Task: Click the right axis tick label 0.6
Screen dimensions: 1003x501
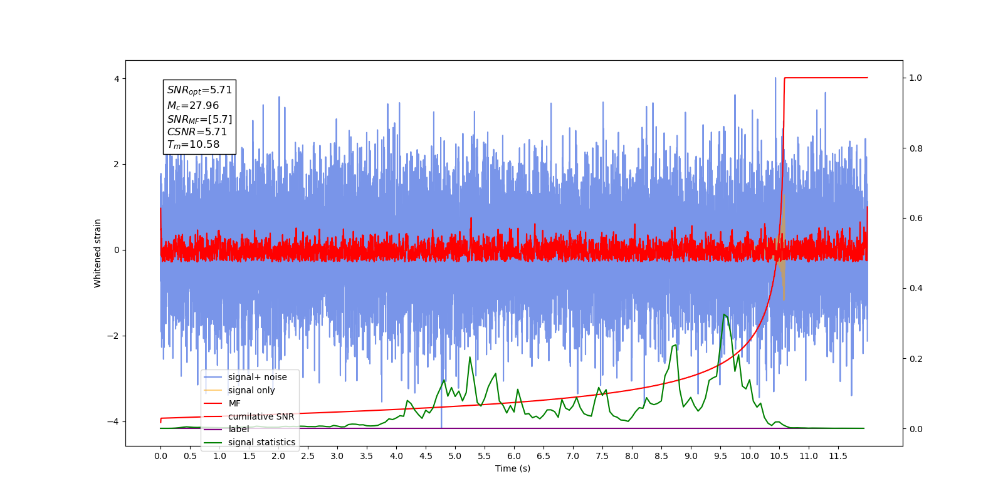Action: point(916,219)
